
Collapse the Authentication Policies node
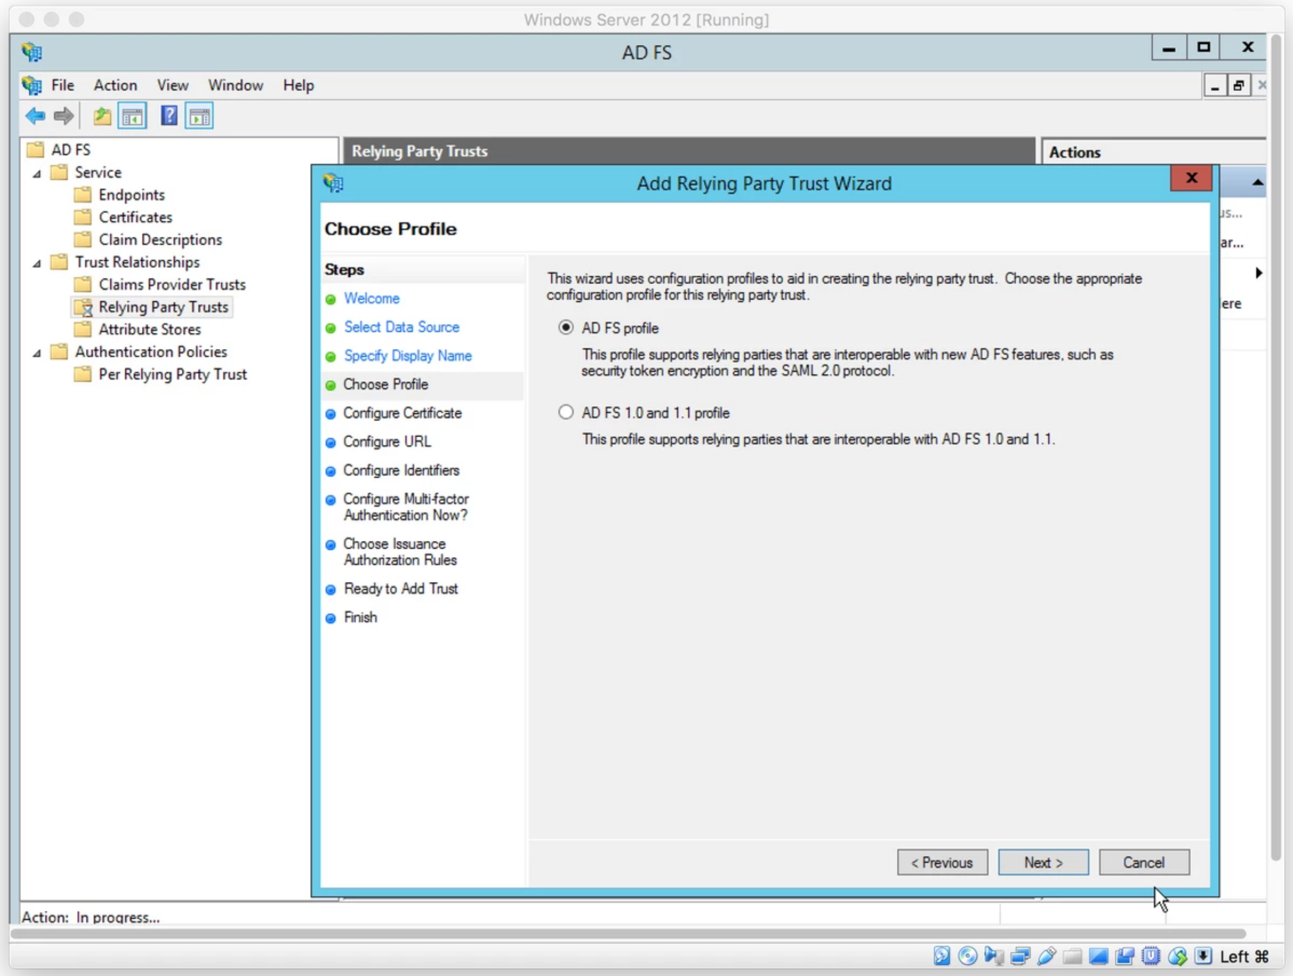(x=37, y=353)
